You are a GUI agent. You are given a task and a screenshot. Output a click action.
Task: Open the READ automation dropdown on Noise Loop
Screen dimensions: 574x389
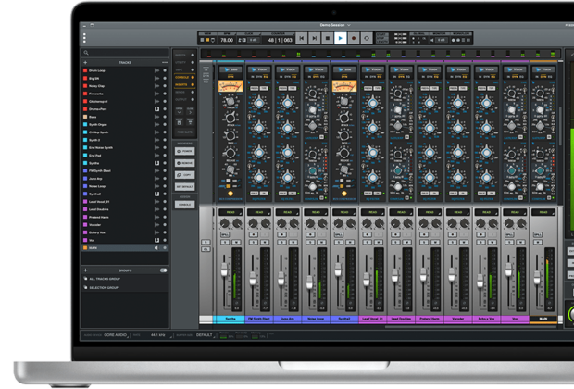click(316, 212)
